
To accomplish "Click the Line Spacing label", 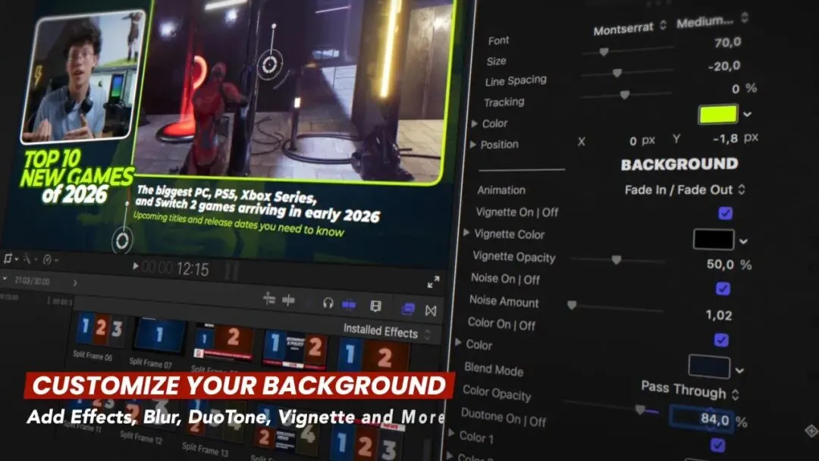I will (516, 81).
